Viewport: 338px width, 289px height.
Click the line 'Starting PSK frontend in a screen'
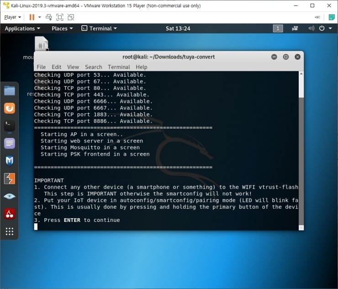pos(95,154)
